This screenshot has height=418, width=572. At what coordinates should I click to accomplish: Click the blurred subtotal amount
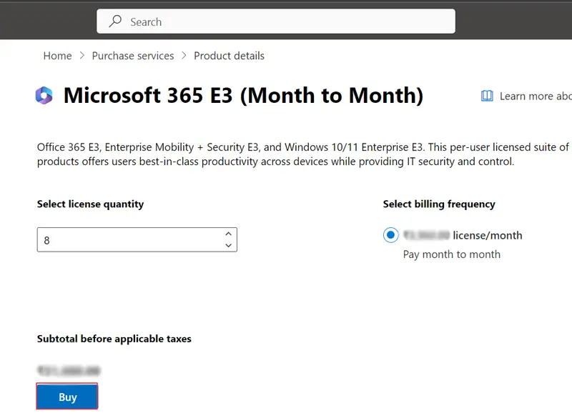pyautogui.click(x=69, y=371)
